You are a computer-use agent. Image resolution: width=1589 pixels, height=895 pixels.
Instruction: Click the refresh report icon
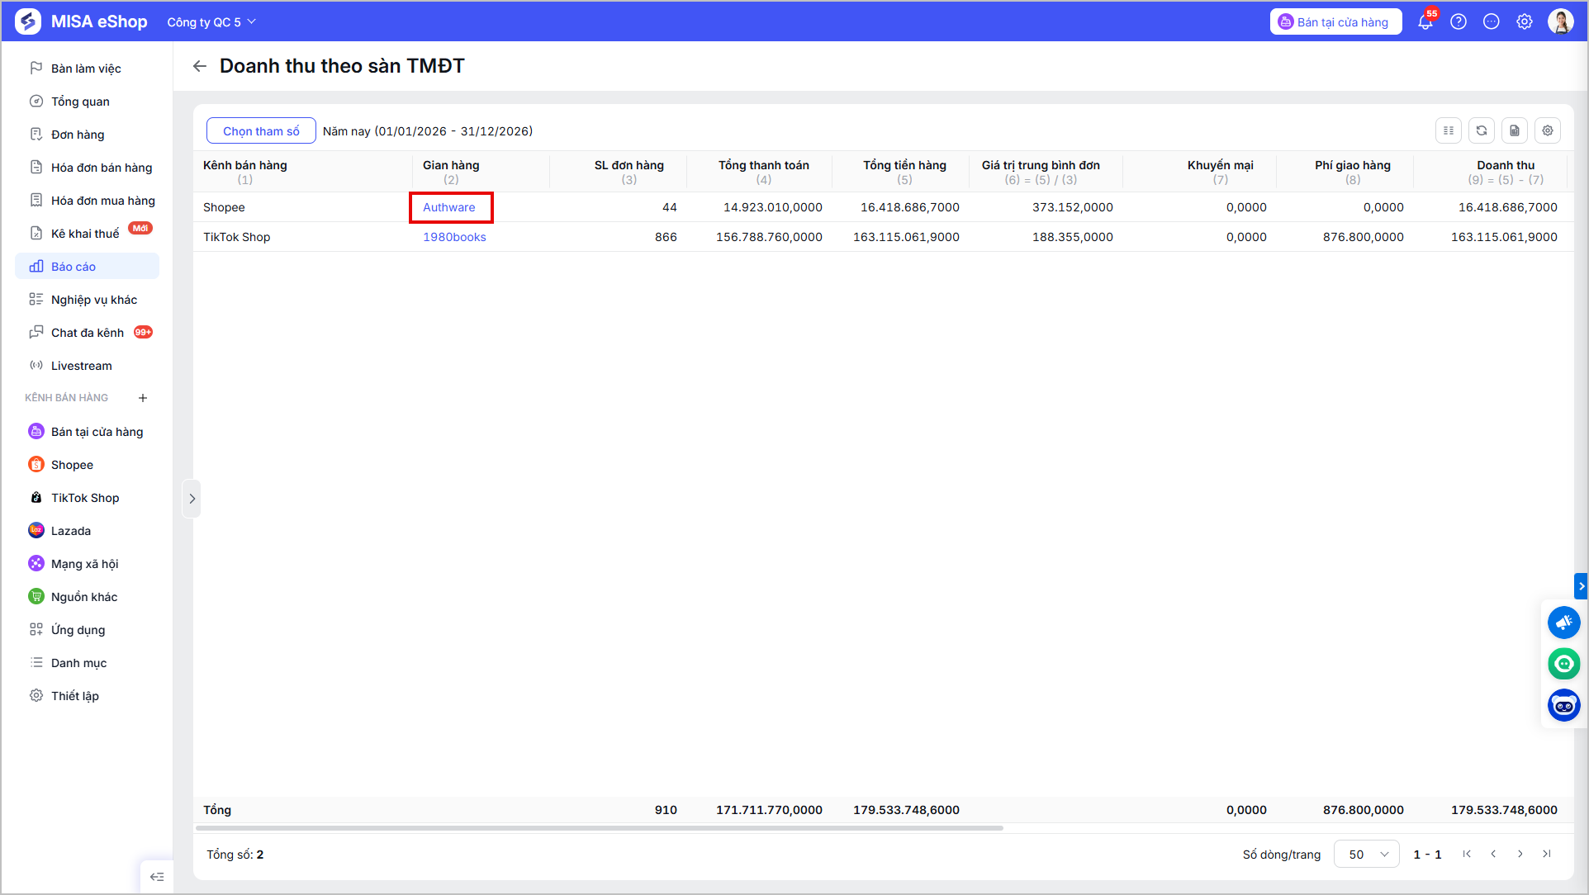(x=1482, y=130)
